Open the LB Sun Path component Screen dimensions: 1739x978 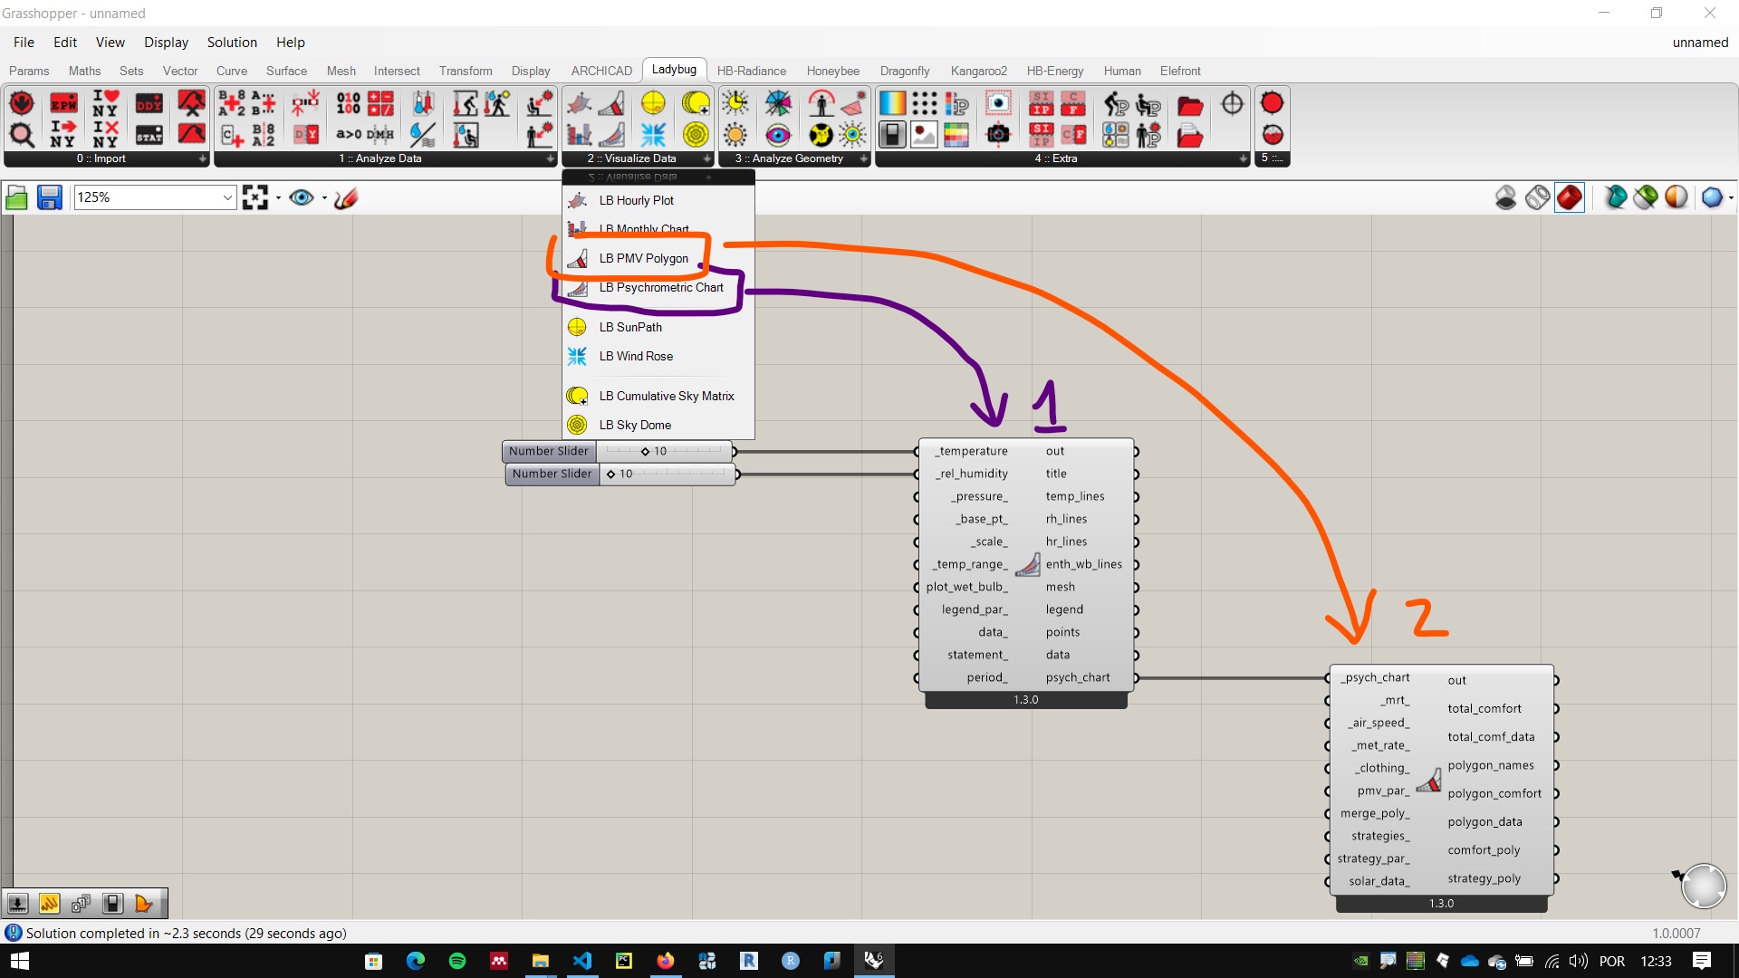[630, 326]
